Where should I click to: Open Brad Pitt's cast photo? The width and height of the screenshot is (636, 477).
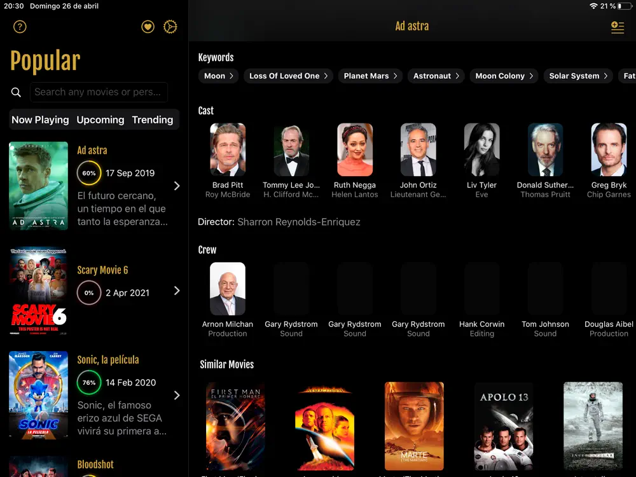[x=228, y=149]
